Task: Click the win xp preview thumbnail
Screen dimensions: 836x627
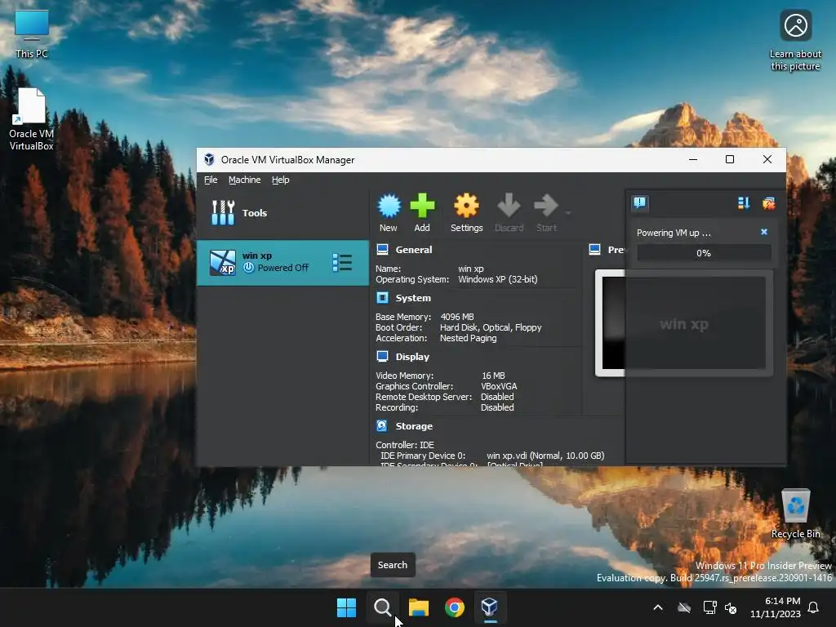Action: 684,323
